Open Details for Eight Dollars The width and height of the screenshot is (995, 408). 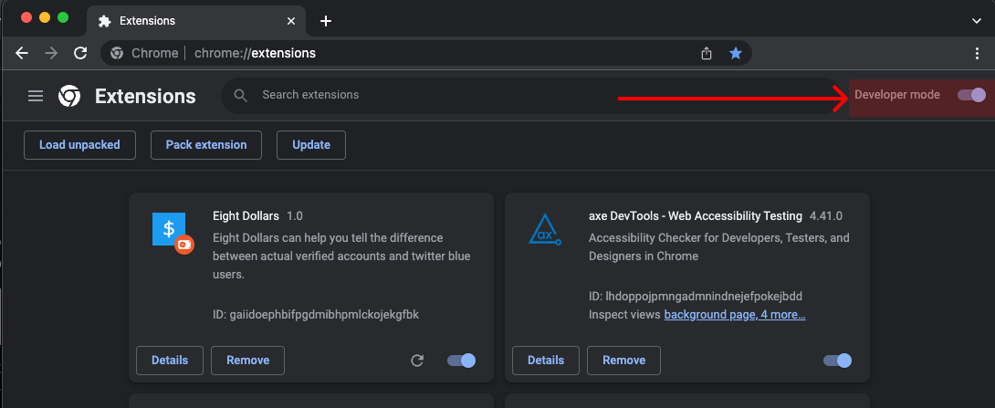170,361
